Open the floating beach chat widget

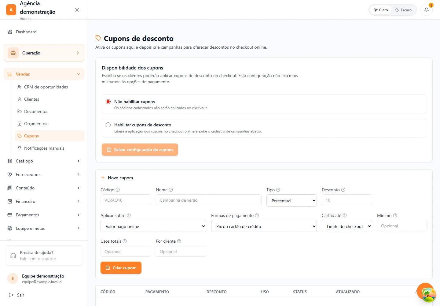pos(429,295)
